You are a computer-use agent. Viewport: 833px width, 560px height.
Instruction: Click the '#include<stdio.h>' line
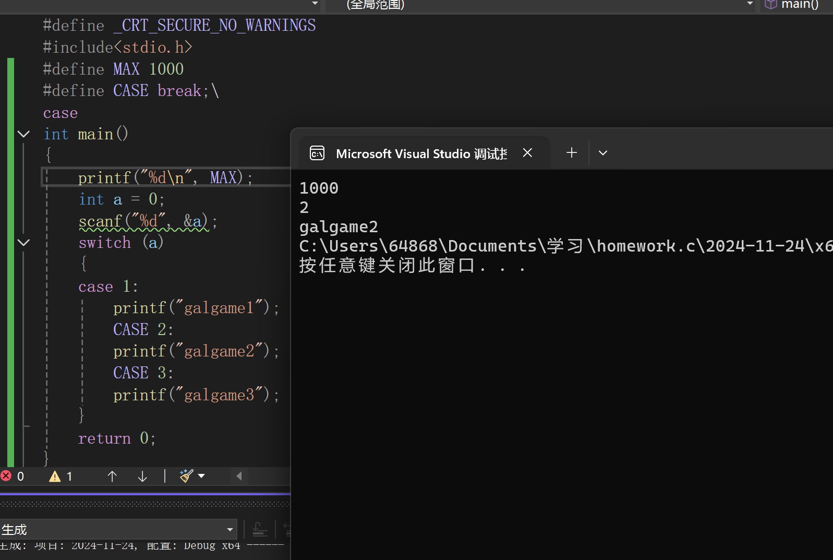pos(117,47)
